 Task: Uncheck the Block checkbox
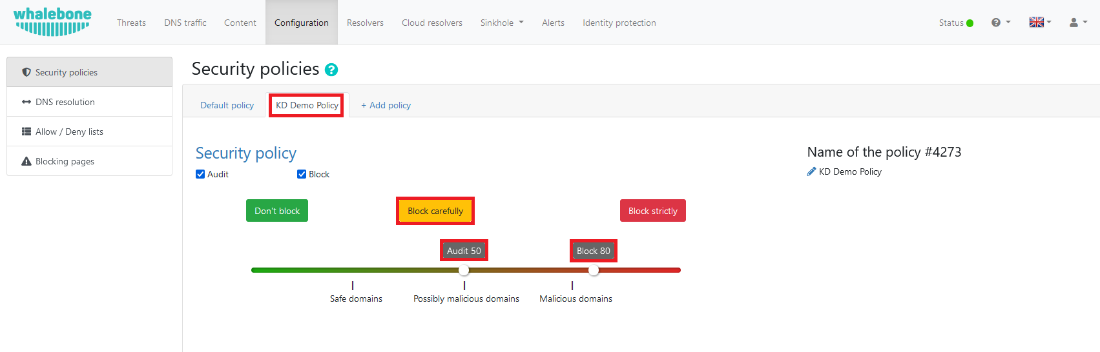pyautogui.click(x=302, y=174)
